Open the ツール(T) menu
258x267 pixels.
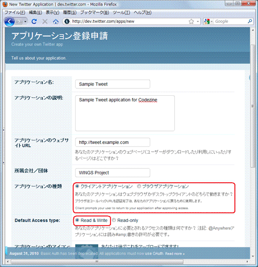(x=121, y=12)
